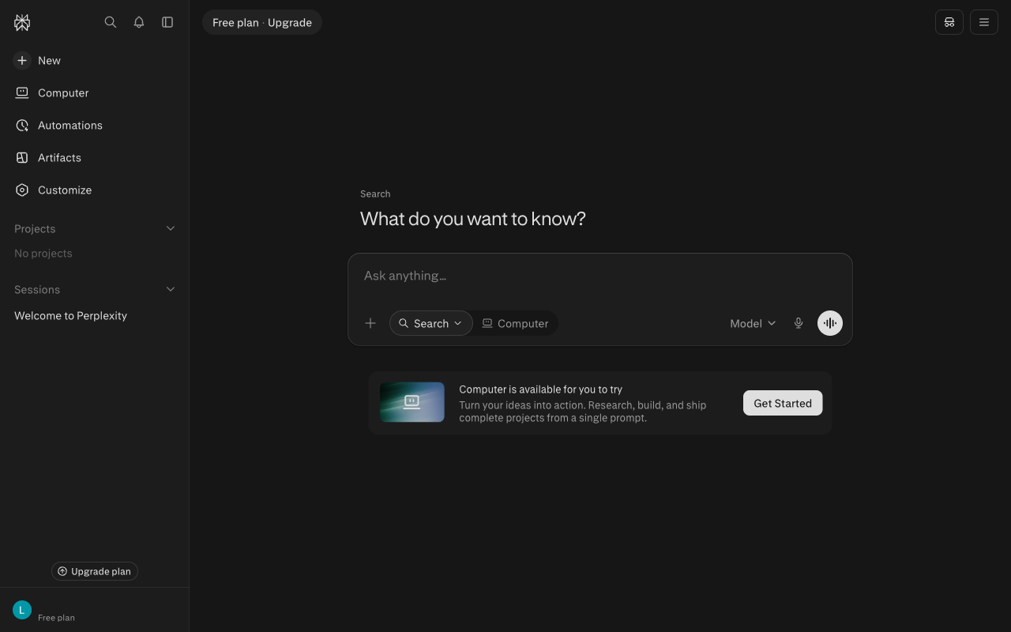The image size is (1011, 632).
Task: Click the Get Started button
Action: pyautogui.click(x=783, y=403)
